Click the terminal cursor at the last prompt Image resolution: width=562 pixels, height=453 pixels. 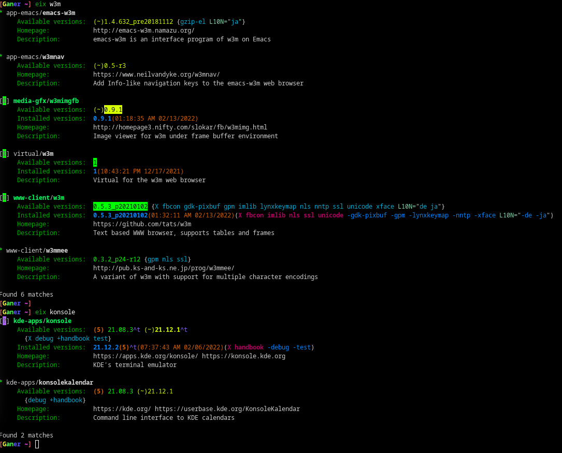(36, 444)
